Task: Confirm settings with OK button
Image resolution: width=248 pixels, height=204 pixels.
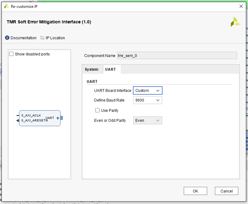Action: tap(195, 191)
